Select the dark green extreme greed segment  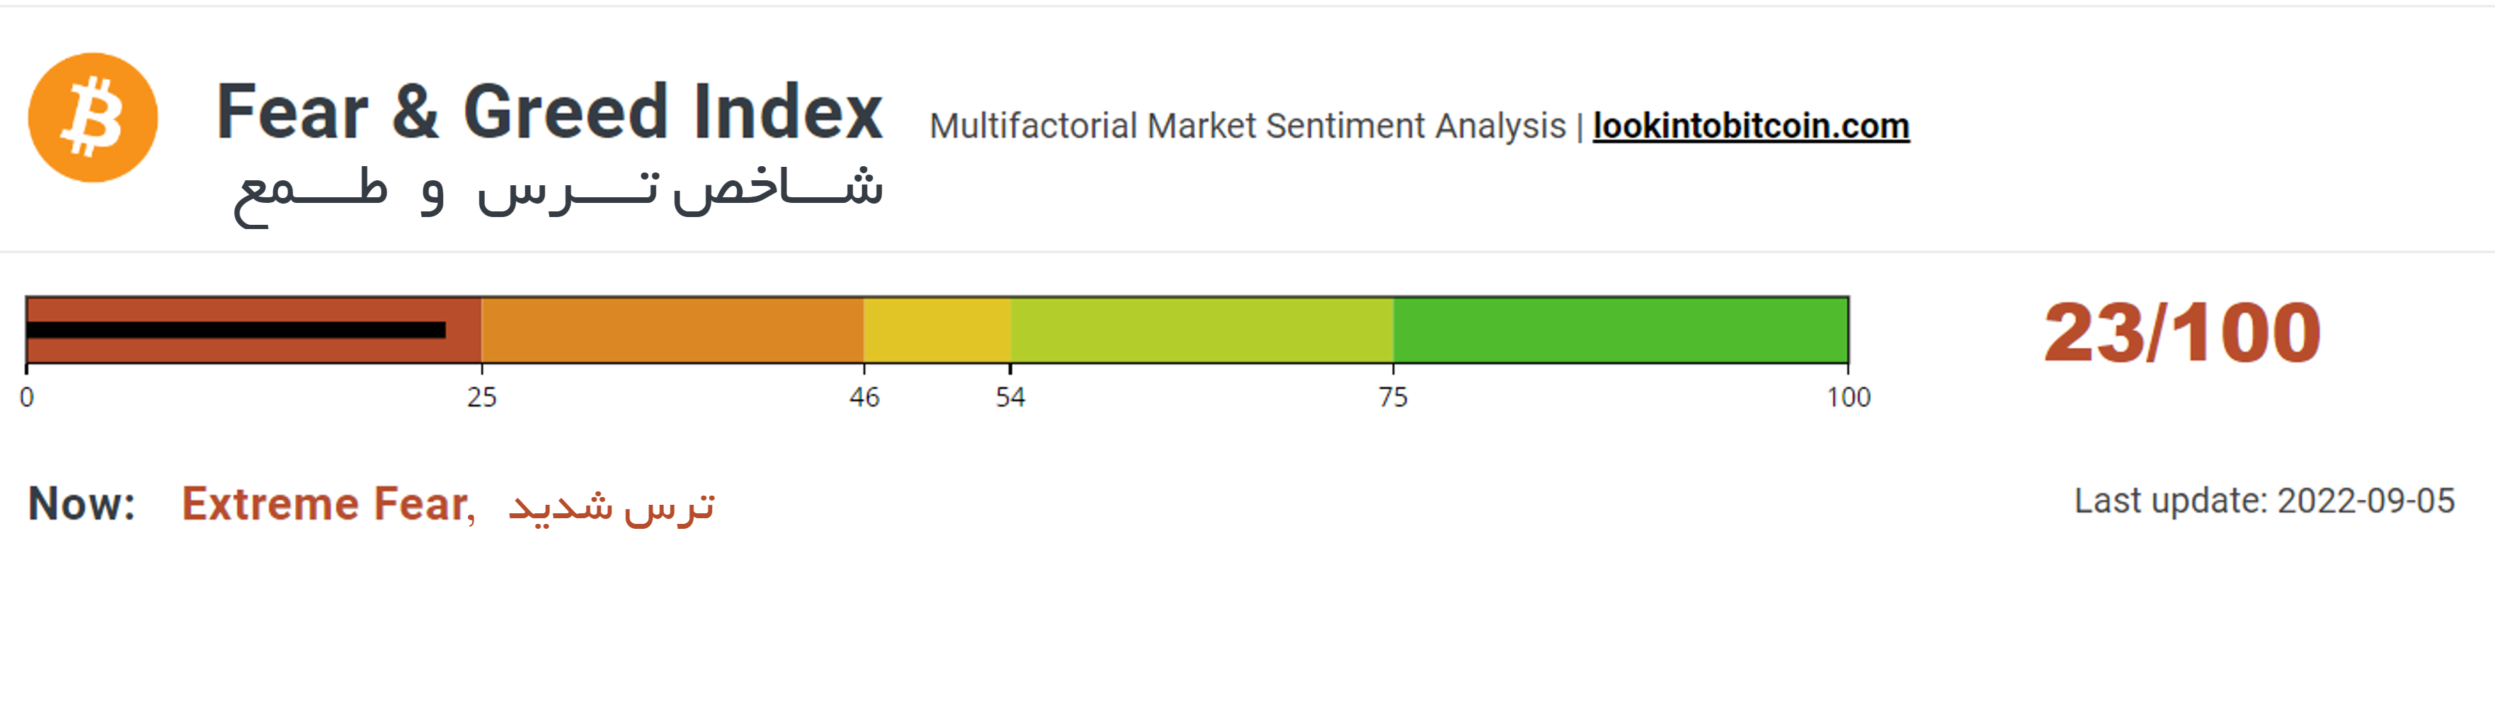pos(1622,329)
